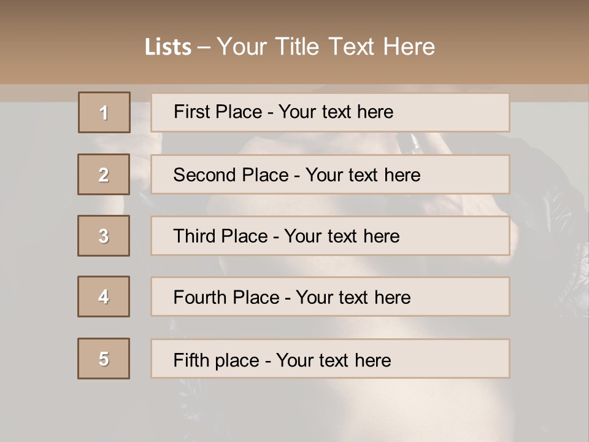Screen dimensions: 589x442
Task: Click the number 3 square
Action: tap(104, 236)
